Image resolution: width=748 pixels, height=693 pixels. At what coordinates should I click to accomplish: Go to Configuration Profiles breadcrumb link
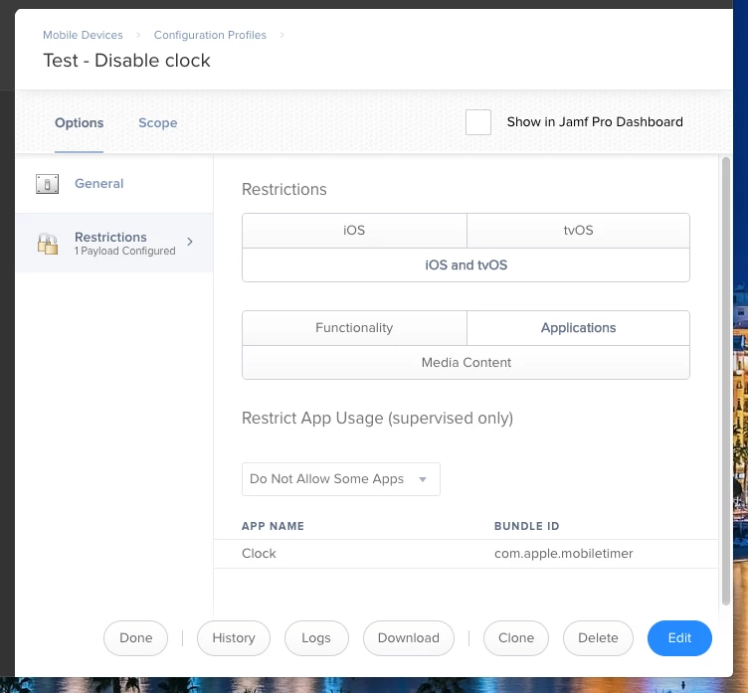pyautogui.click(x=210, y=35)
